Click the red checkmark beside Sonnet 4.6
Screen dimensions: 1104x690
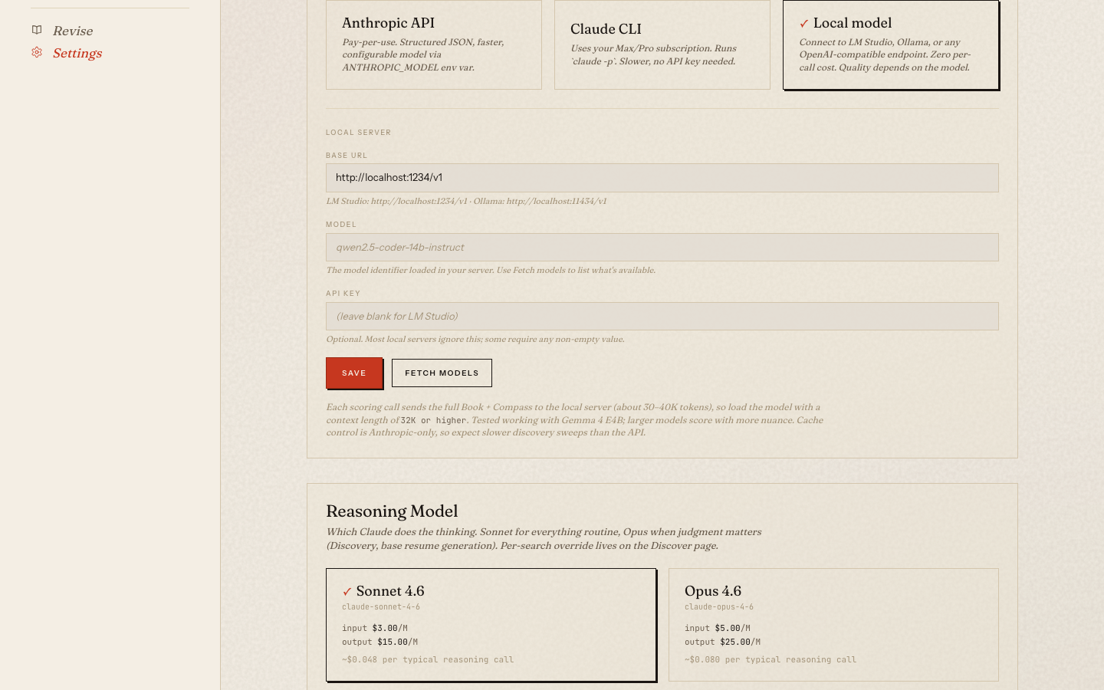pos(347,592)
